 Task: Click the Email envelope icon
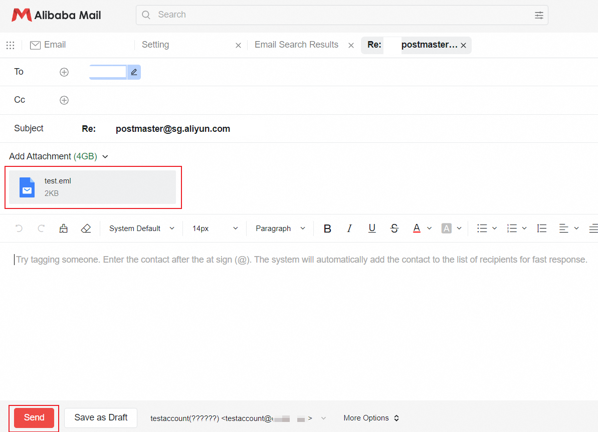35,45
